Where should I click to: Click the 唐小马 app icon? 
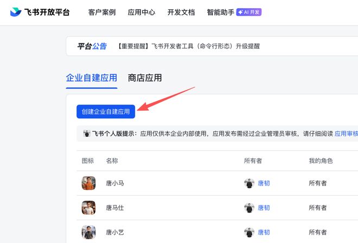88,183
